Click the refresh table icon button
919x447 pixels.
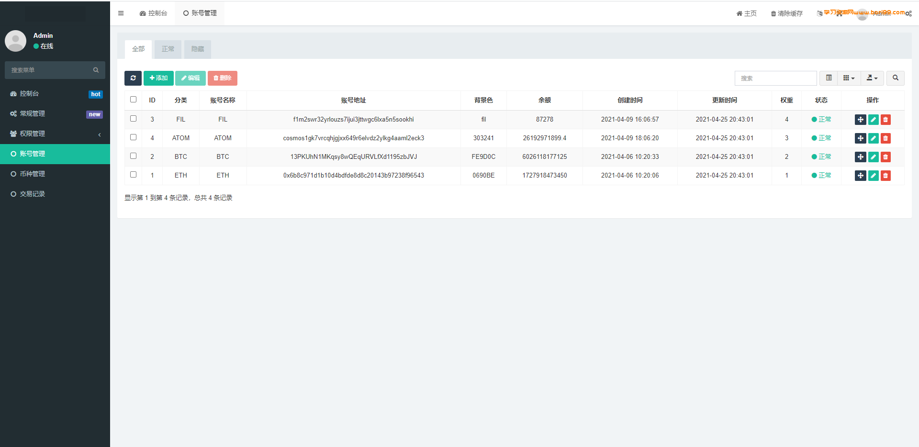[x=133, y=78]
